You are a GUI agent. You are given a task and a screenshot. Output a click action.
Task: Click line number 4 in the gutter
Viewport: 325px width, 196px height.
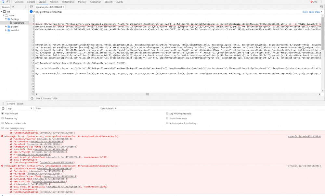point(33,24)
